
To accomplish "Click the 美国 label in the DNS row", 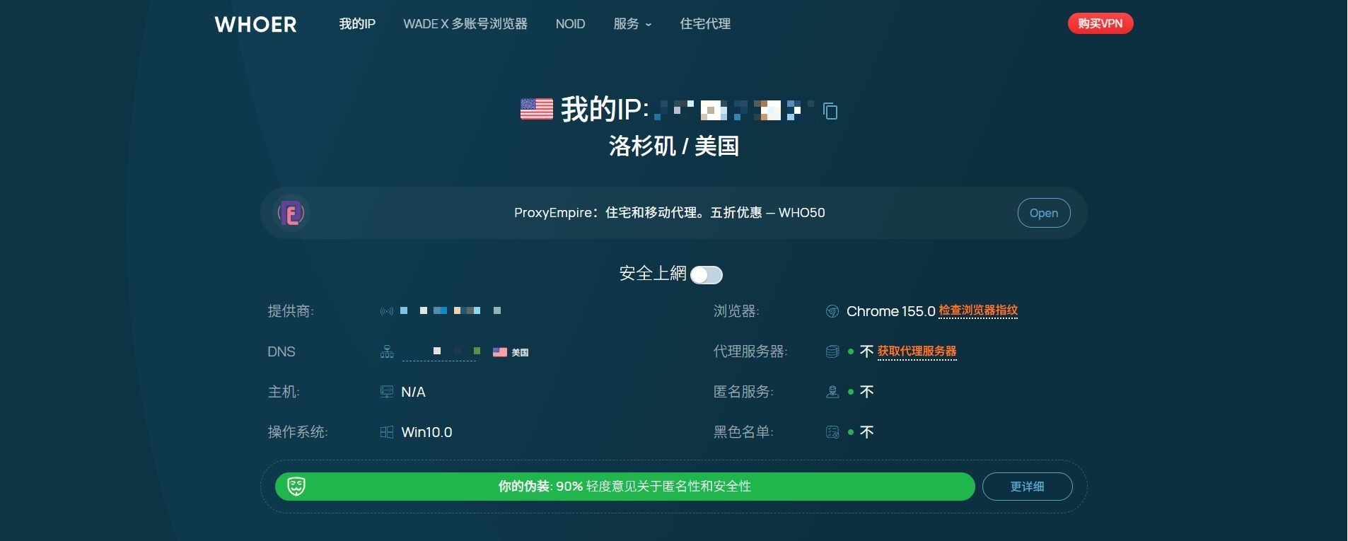I will (x=520, y=352).
